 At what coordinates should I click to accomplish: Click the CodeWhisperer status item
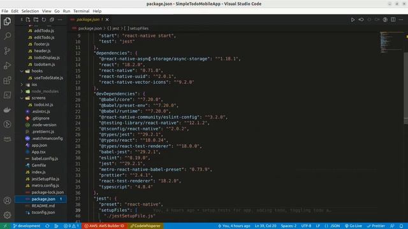point(145,226)
